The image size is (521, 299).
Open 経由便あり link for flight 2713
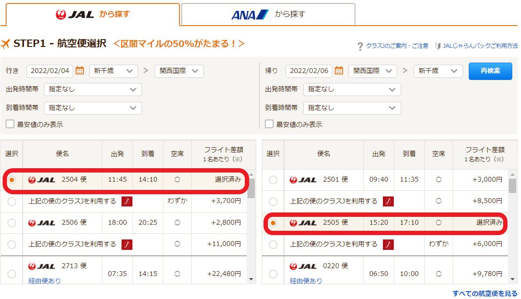point(44,281)
